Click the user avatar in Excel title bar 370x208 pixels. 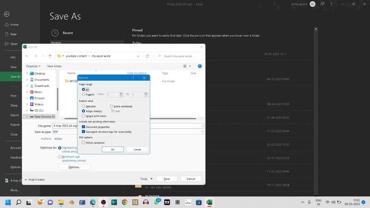[312, 4]
